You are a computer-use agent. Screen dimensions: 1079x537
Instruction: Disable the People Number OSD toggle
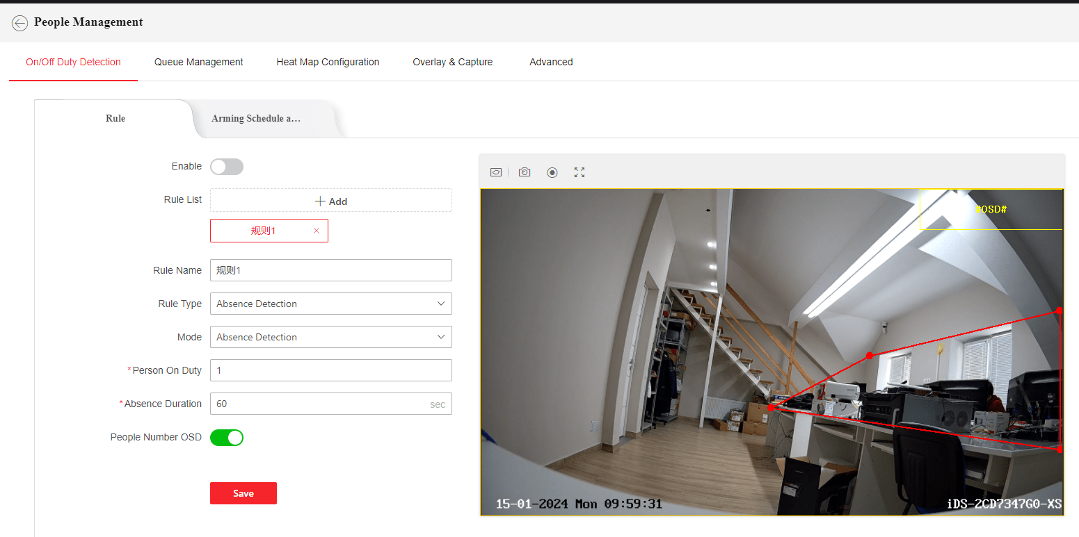pyautogui.click(x=227, y=438)
